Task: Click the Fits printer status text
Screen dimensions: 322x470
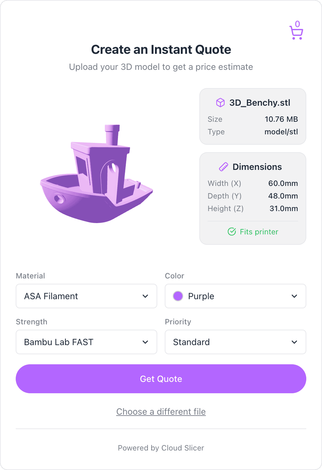Action: pos(259,232)
